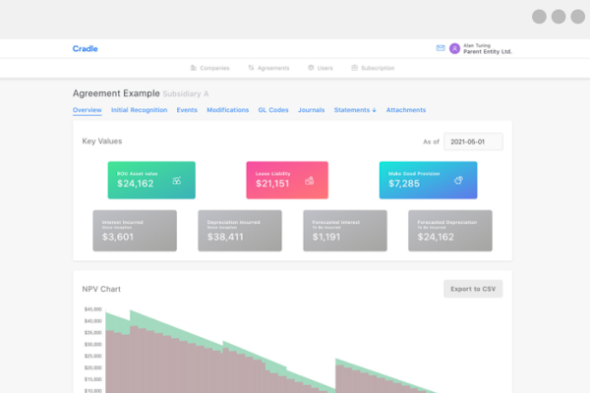Open the GL Codes tab
Image resolution: width=590 pixels, height=393 pixels.
[x=272, y=110]
